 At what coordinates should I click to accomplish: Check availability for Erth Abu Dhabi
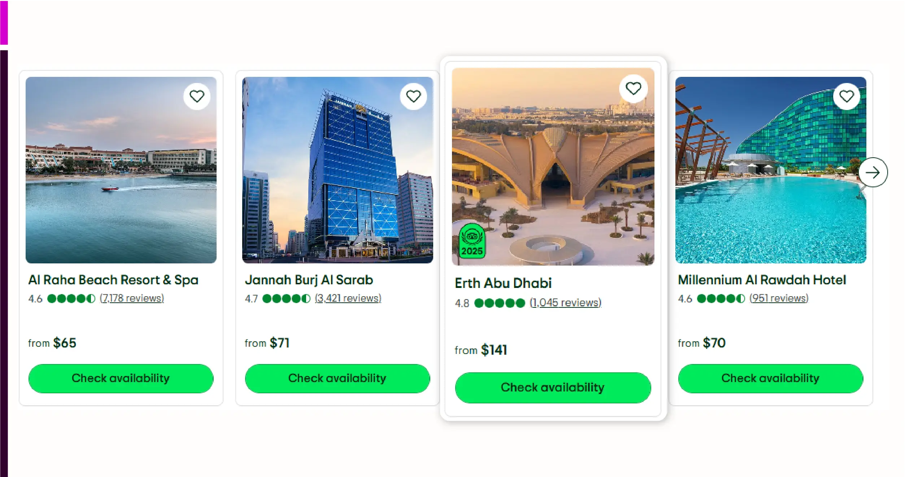click(553, 388)
